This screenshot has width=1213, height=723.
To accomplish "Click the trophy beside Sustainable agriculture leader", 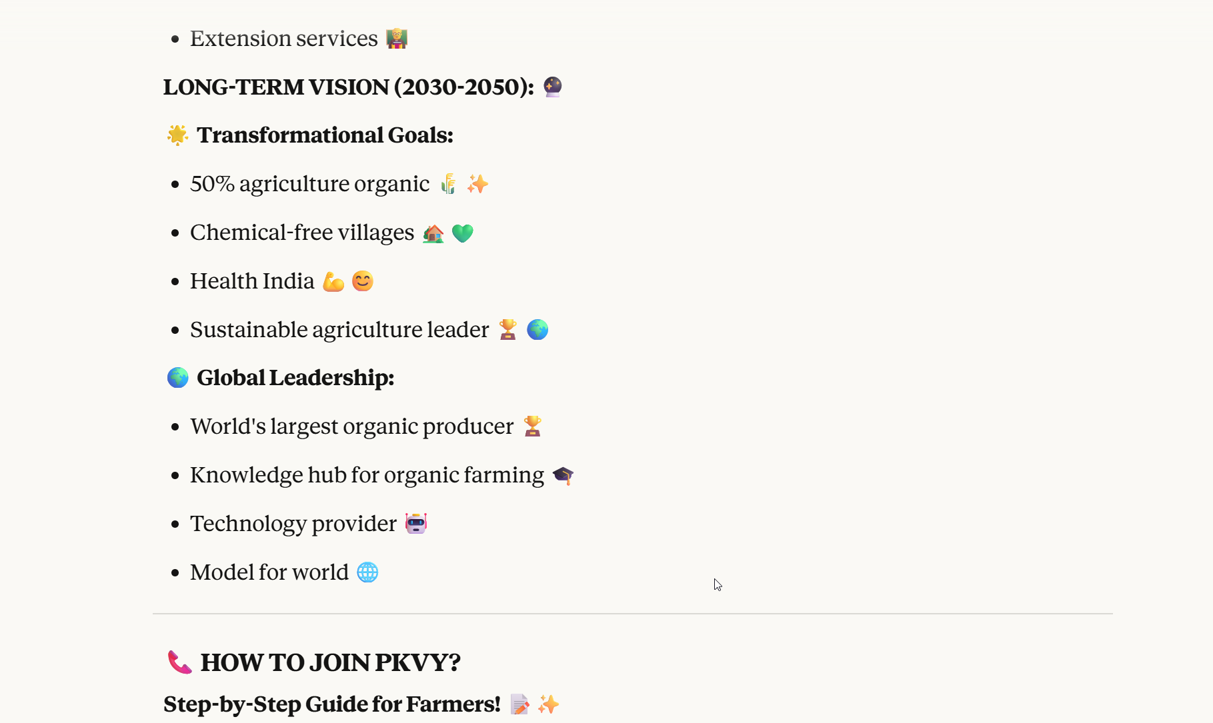I will (508, 330).
